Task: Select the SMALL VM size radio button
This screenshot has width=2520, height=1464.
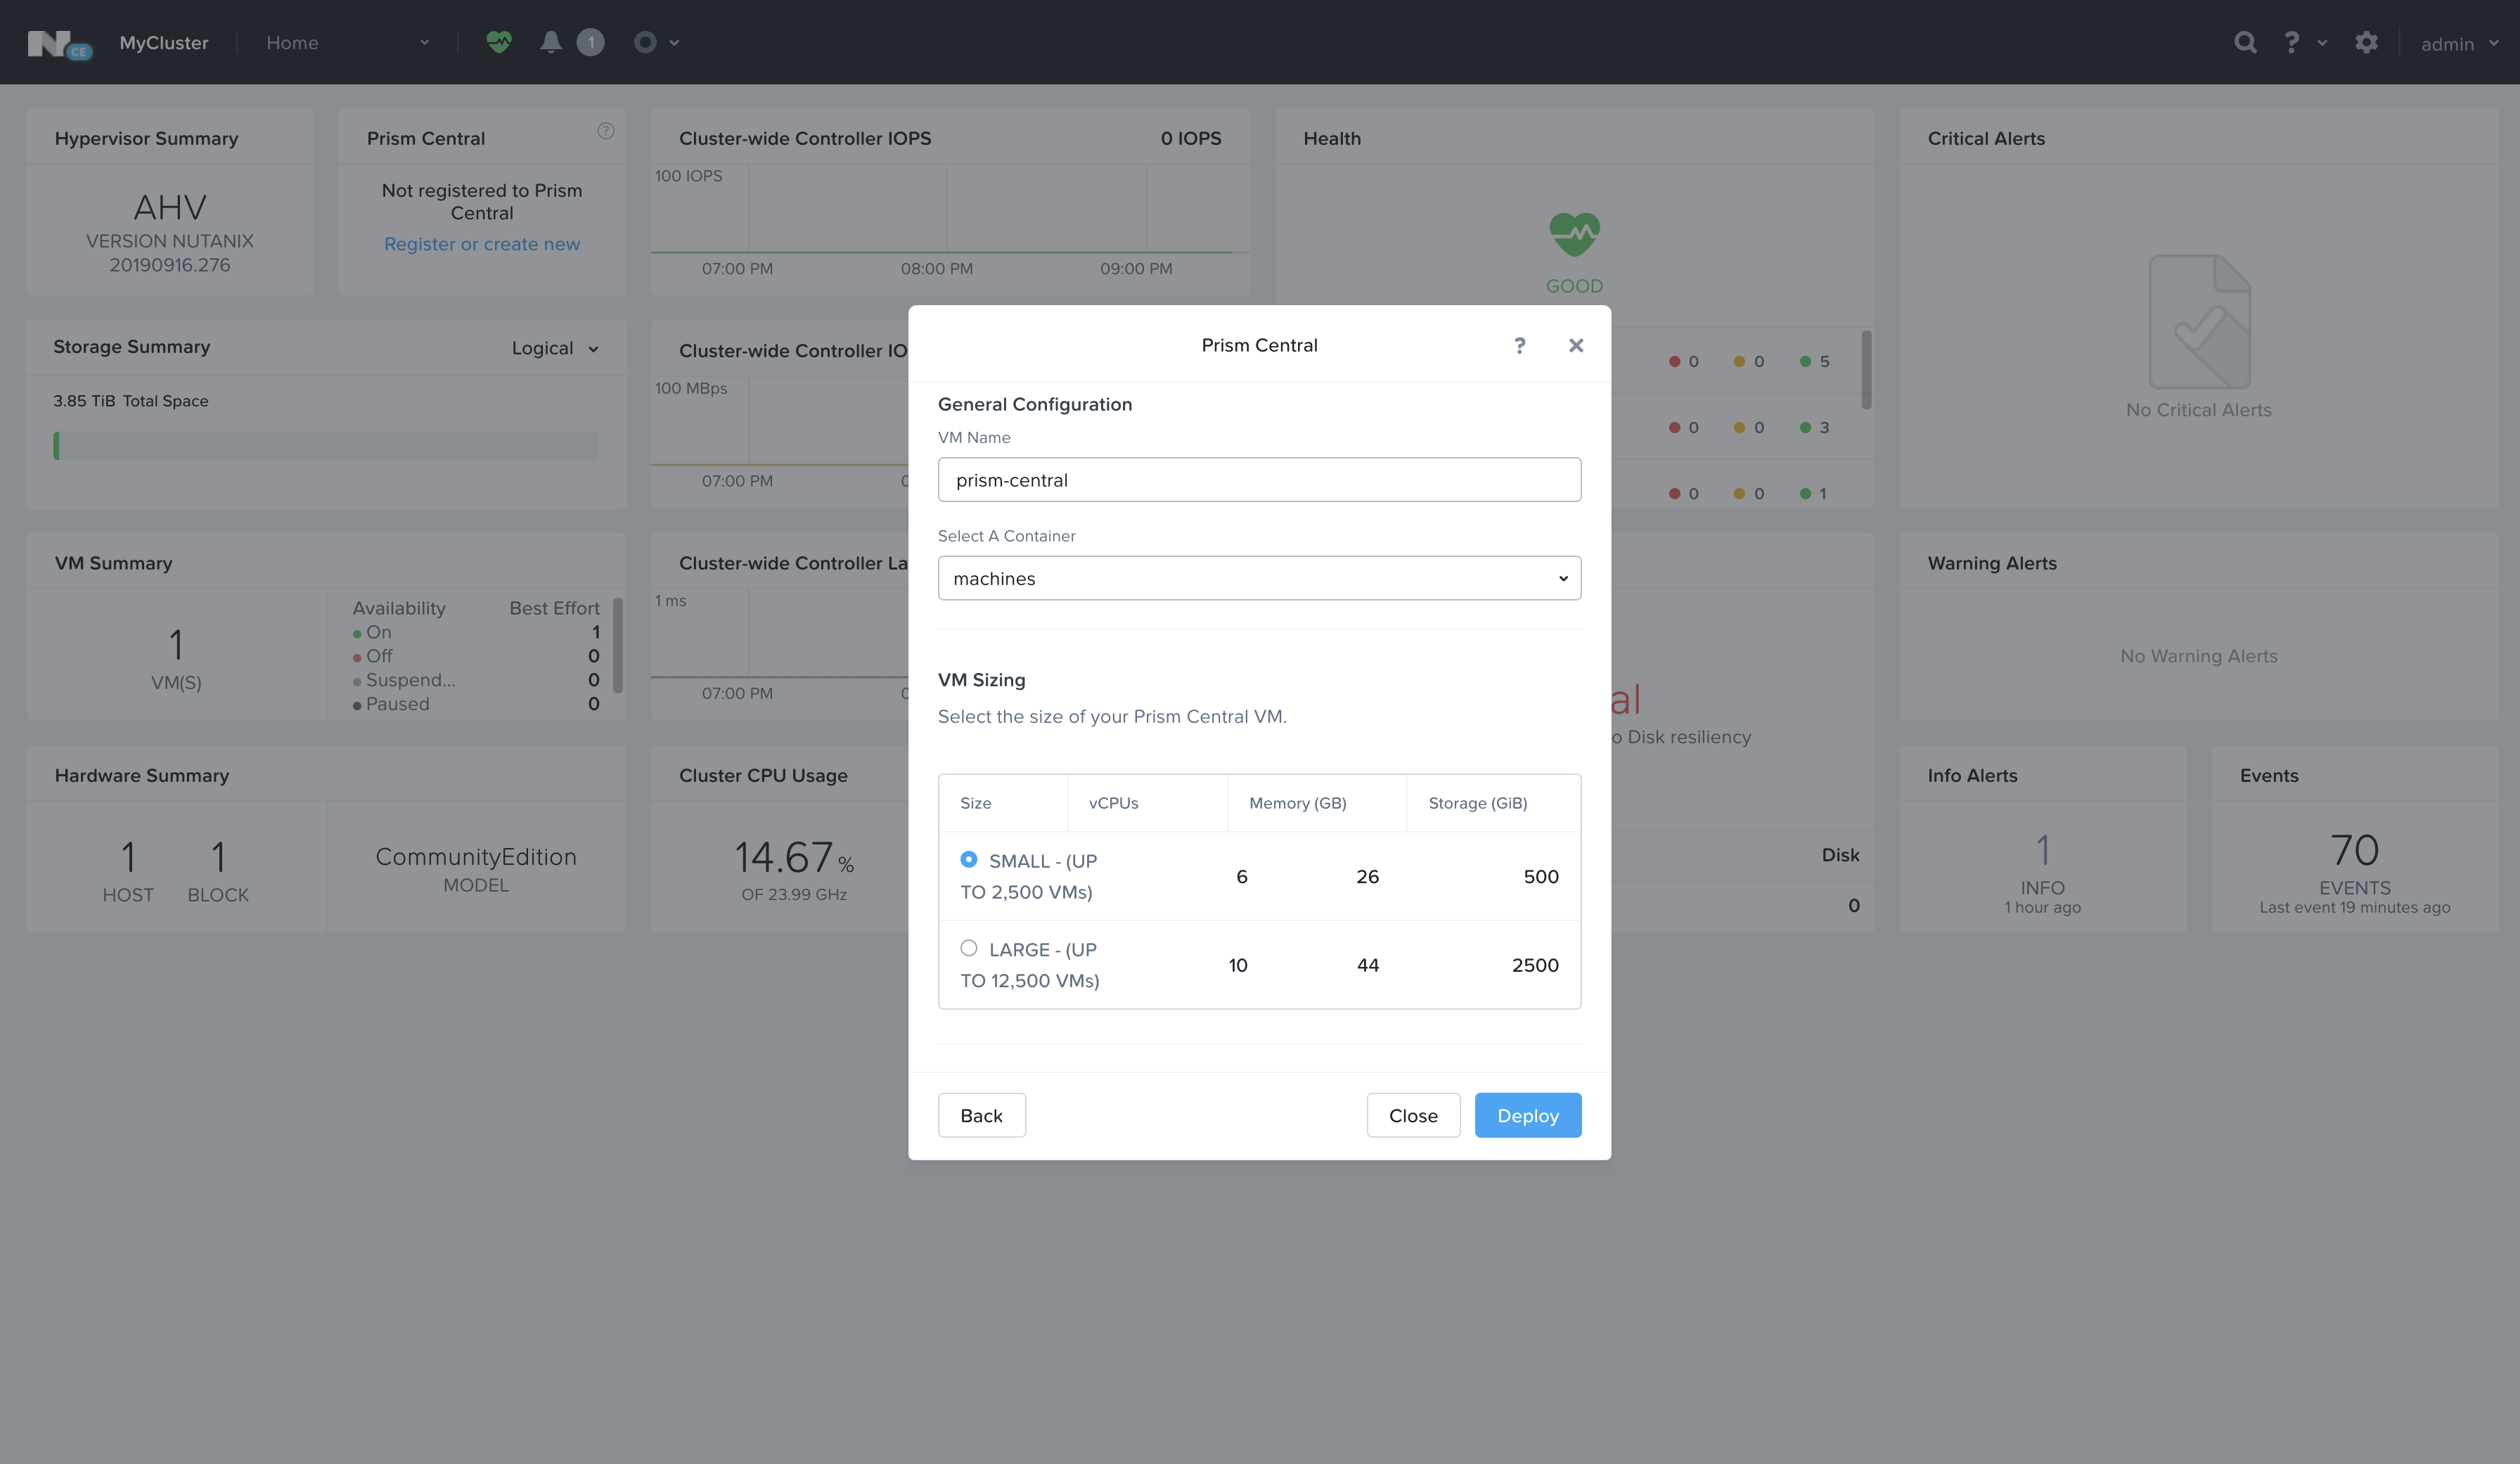Action: pyautogui.click(x=968, y=859)
